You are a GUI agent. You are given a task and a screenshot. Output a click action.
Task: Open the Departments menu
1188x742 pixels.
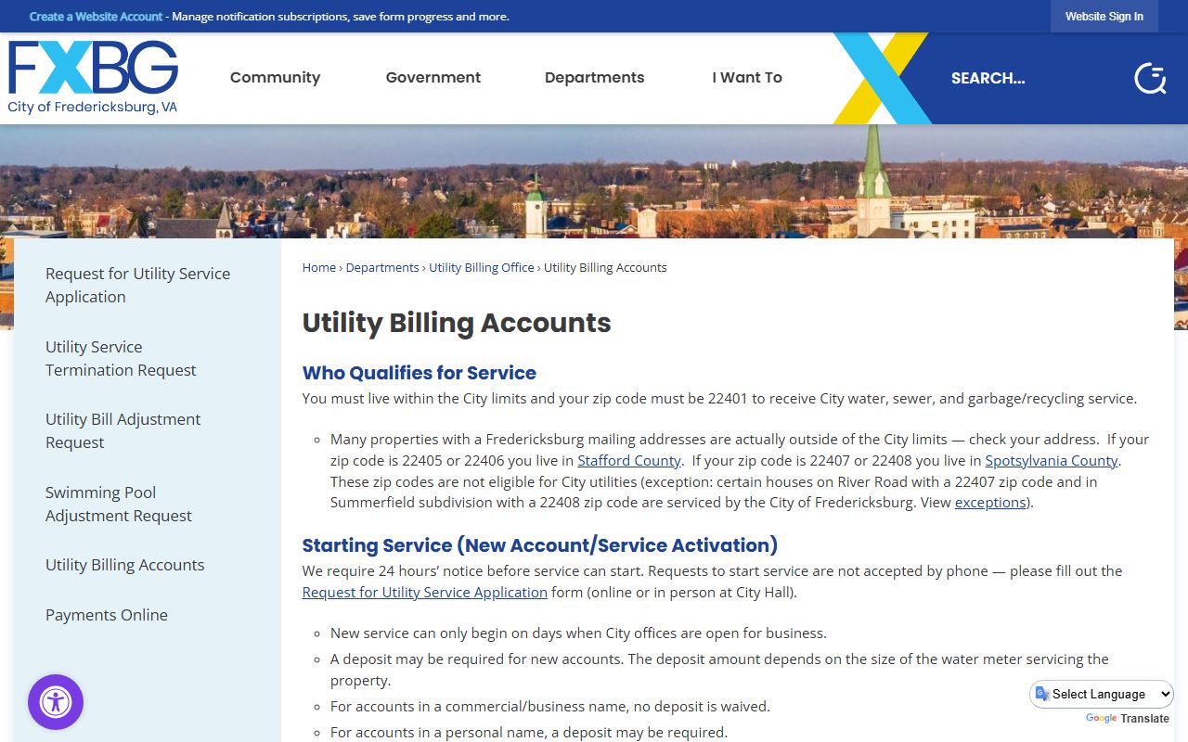(x=594, y=78)
